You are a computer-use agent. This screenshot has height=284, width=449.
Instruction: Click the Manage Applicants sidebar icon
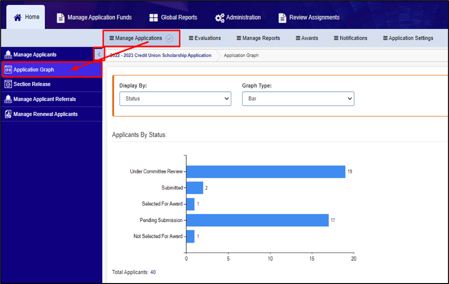8,54
